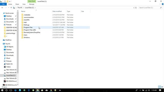Screen dimensions: 164x92
Task: Click the navigation pane scroll-down arrow
Action: (x=18, y=85)
